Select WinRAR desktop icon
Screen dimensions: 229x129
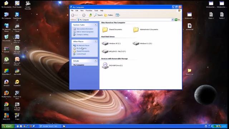click(6, 49)
